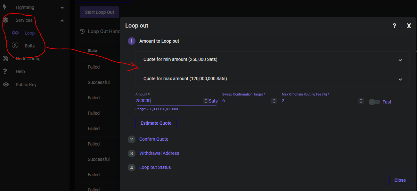Click the Help question mark icon in sidebar
Image resolution: width=417 pixels, height=191 pixels.
5,71
